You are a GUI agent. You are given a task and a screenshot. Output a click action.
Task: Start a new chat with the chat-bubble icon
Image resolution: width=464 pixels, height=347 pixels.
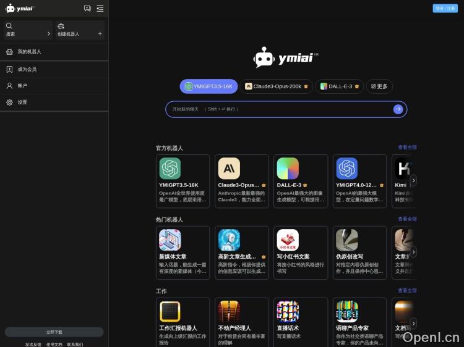click(87, 8)
